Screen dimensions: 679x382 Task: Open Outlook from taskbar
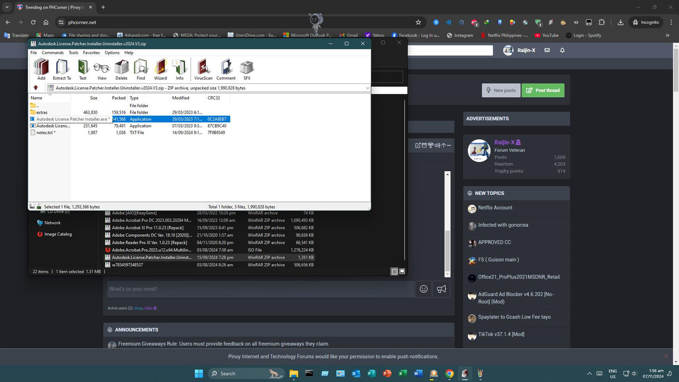click(x=356, y=374)
